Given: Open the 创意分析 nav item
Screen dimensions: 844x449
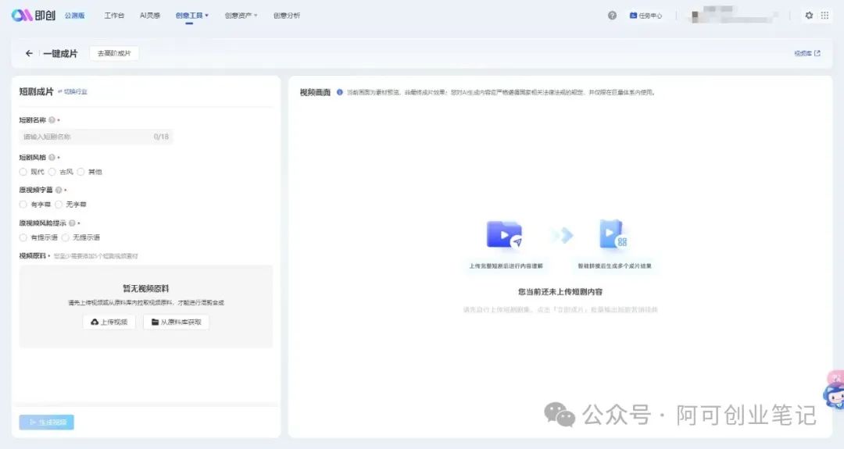Looking at the screenshot, I should (x=287, y=16).
